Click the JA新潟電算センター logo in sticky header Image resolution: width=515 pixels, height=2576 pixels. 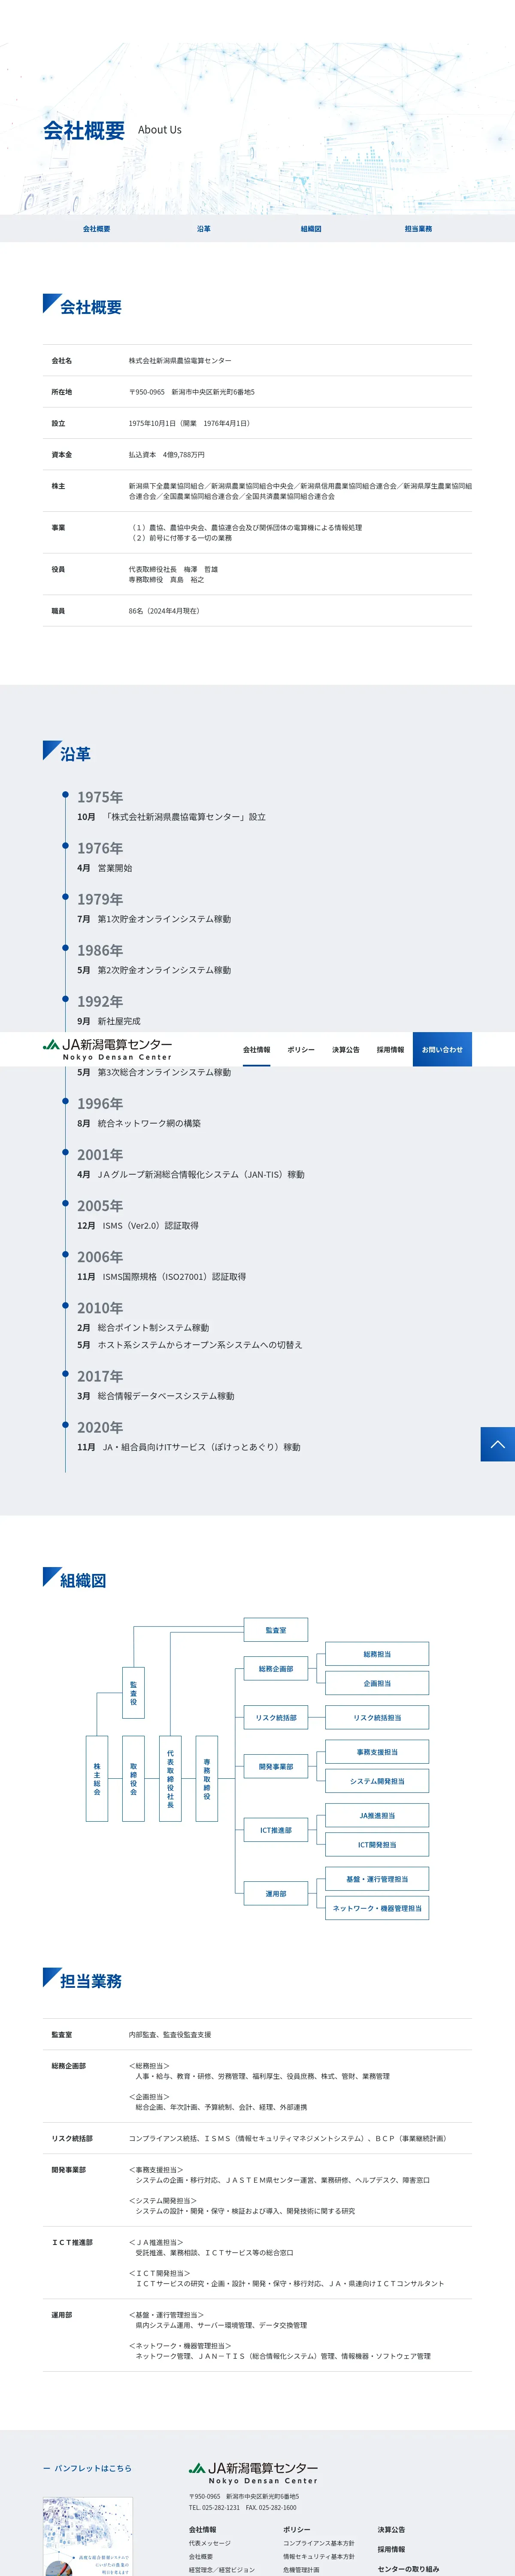tap(107, 1049)
